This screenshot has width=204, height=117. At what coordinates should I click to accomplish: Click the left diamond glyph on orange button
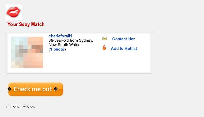(x=9, y=89)
